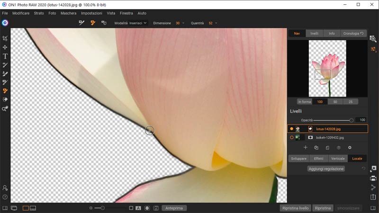Add a new layer with plus icon
Screen dimensions: 379x213
[x=306, y=148]
